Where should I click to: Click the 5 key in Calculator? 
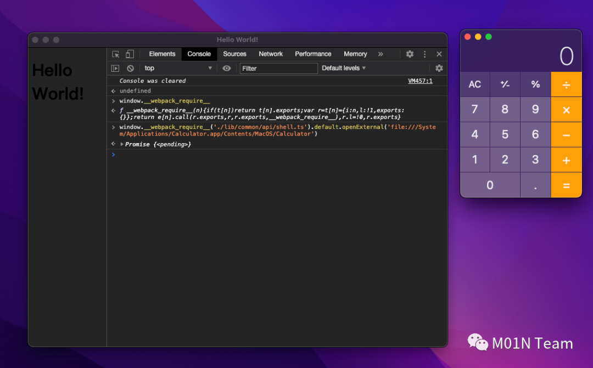[505, 134]
